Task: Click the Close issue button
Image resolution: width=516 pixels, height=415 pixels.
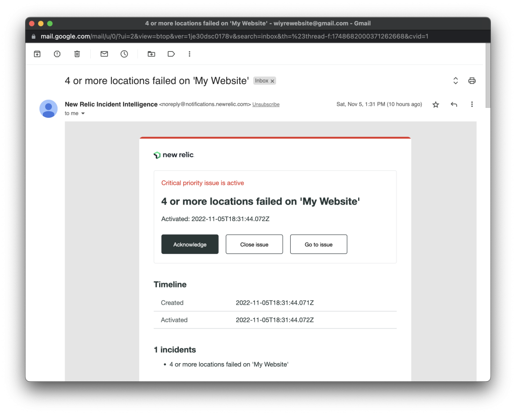Action: click(x=254, y=244)
